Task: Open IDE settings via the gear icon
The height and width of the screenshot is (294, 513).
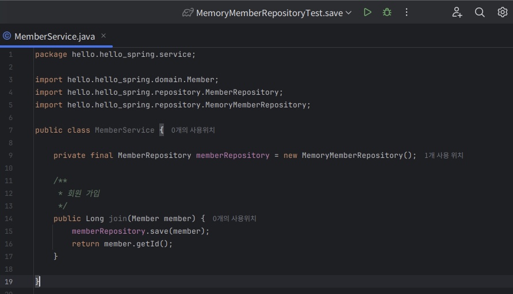Action: [x=502, y=13]
